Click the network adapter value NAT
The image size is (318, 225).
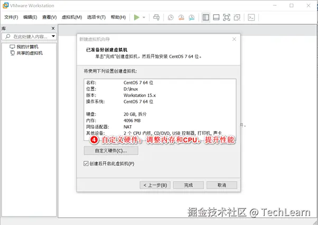[x=127, y=127]
